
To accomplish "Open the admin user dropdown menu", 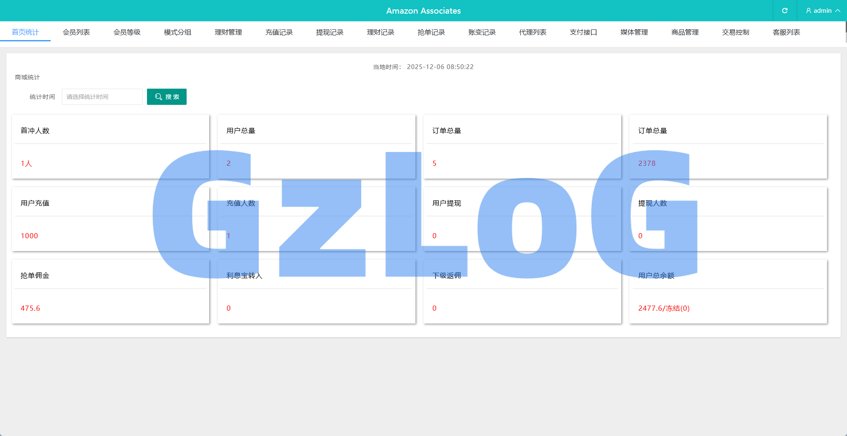I will 822,11.
